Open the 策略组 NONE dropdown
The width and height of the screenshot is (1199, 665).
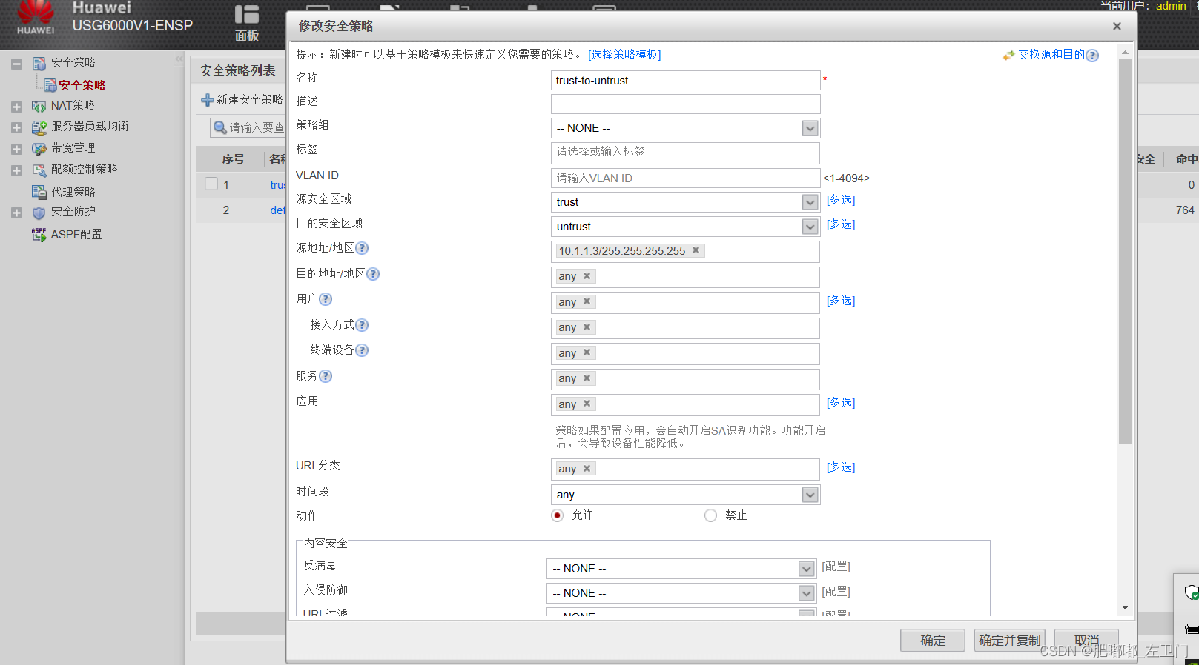coord(810,128)
